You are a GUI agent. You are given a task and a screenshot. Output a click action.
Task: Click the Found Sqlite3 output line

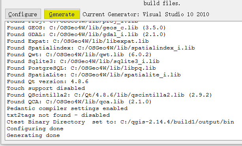click(83, 61)
